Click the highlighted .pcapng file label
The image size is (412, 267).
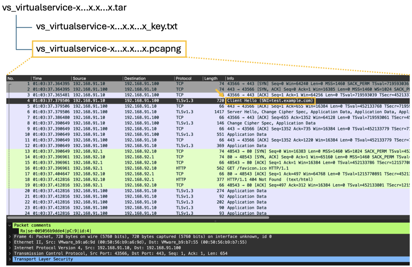click(109, 49)
